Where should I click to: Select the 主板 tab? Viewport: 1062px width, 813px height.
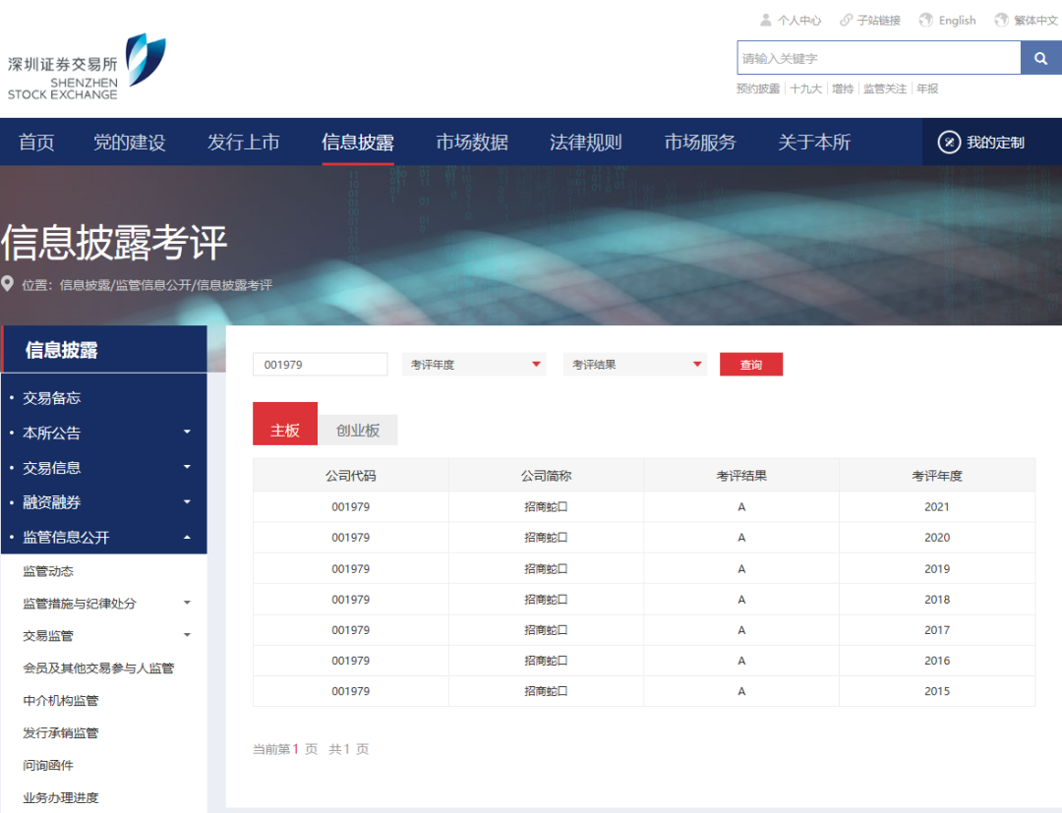(285, 424)
